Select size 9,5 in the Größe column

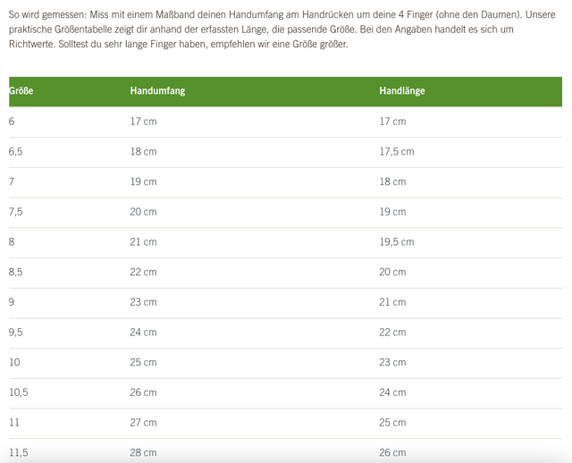[16, 333]
